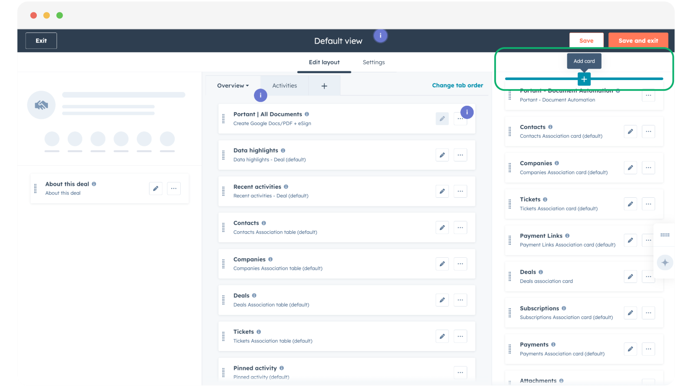Click pencil icon on About this deal
This screenshot has height=387, width=692.
[155, 188]
